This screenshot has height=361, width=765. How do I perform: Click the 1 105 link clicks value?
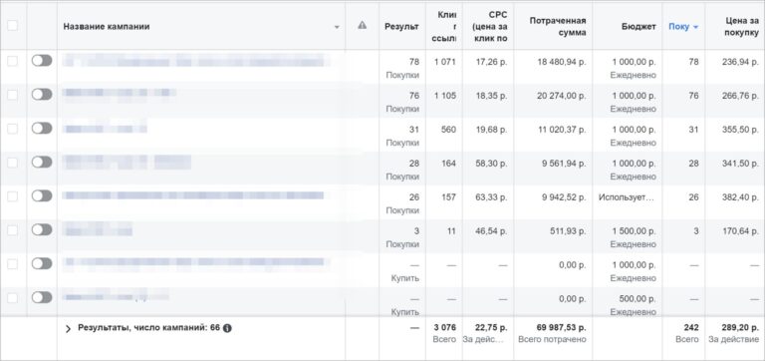(x=445, y=96)
